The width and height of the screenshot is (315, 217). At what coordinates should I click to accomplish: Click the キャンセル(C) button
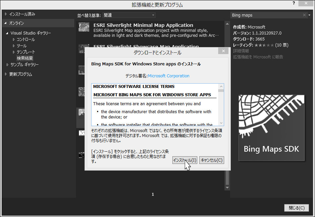pyautogui.click(x=212, y=160)
